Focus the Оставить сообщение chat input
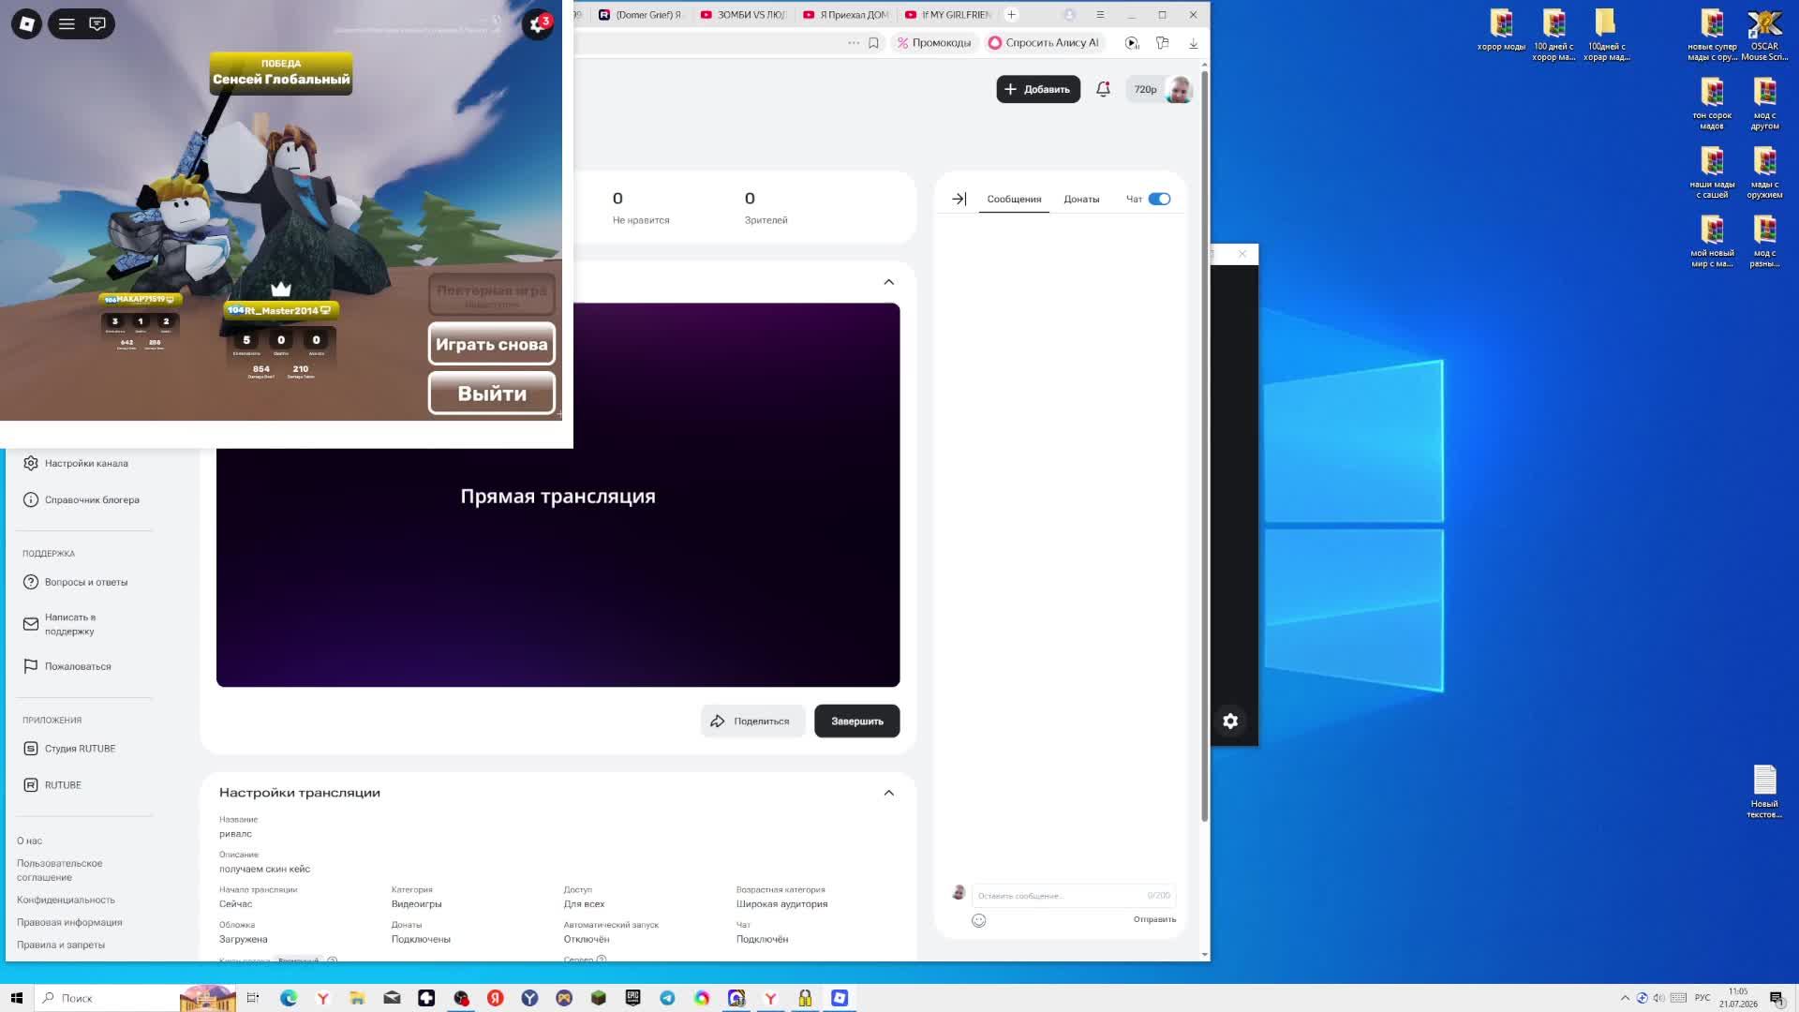This screenshot has width=1799, height=1012. (x=1073, y=896)
